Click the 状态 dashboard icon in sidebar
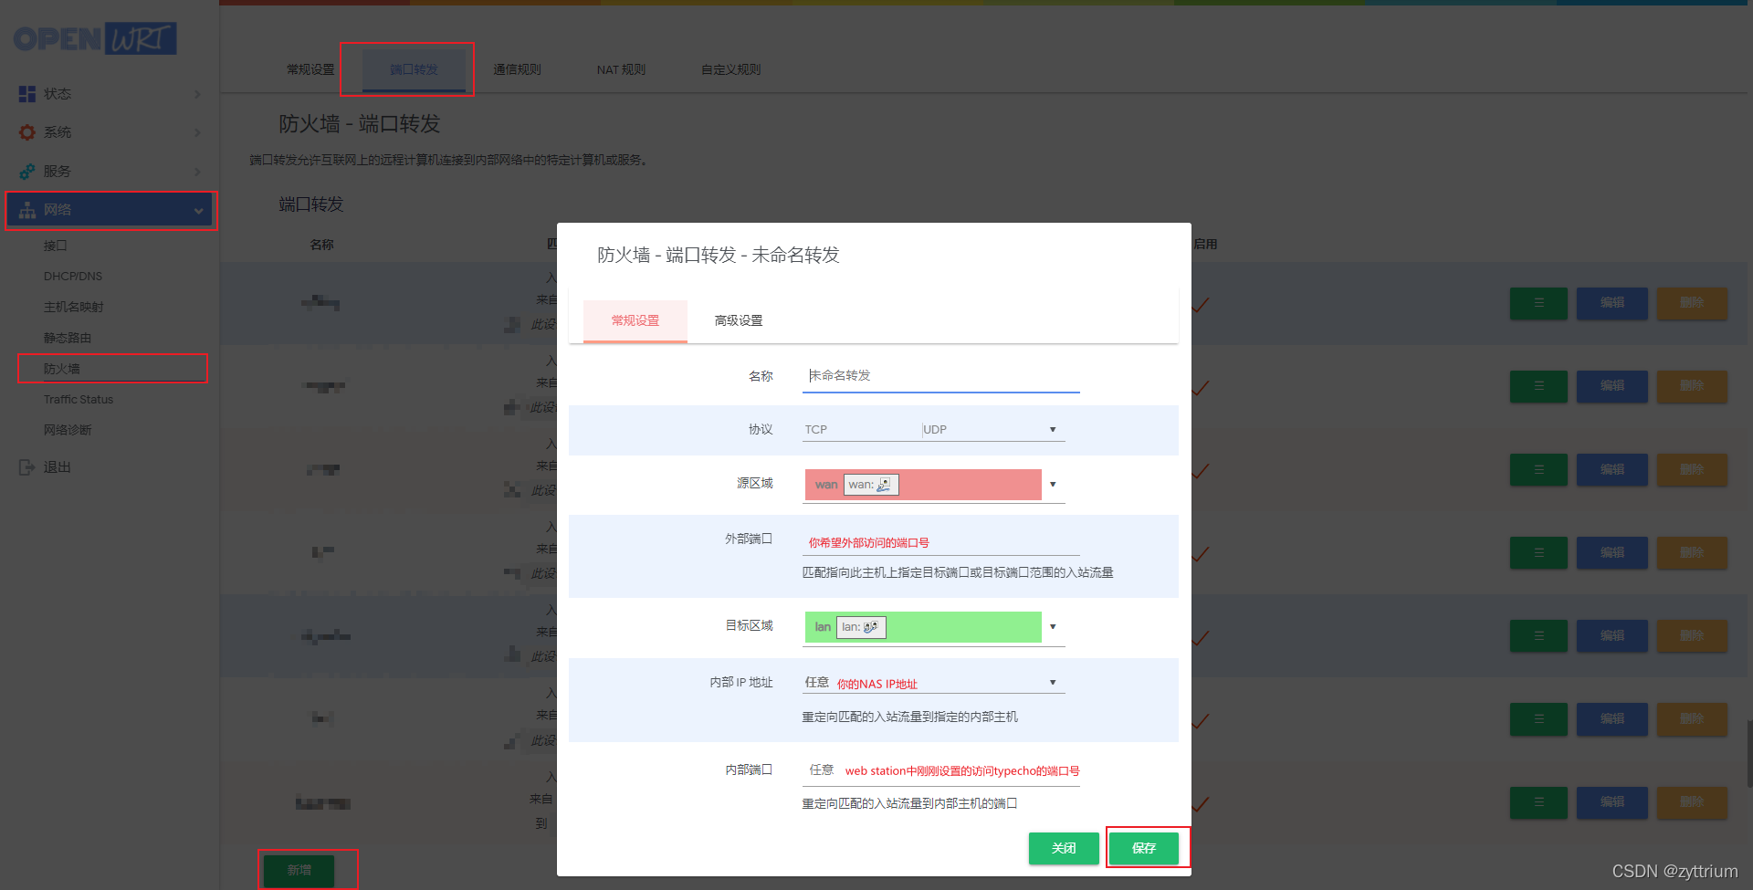Viewport: 1753px width, 890px height. point(27,94)
